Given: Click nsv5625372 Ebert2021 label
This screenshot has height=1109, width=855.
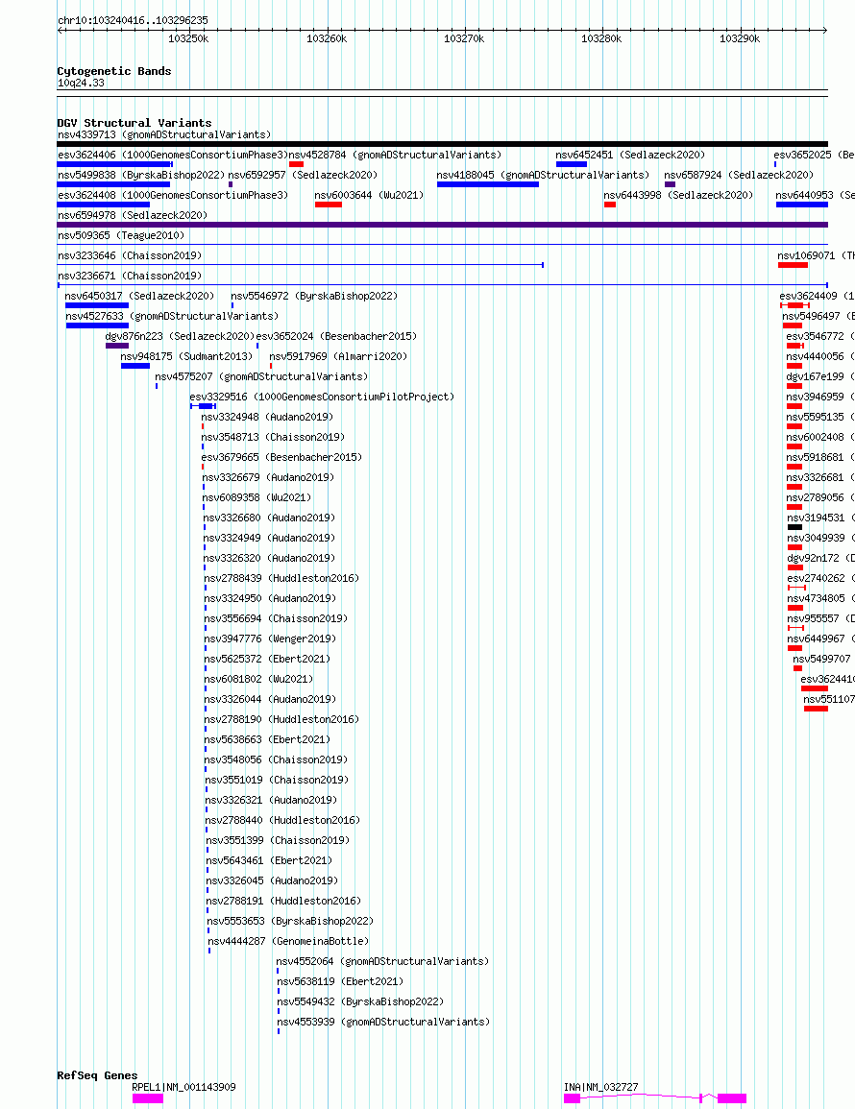Looking at the screenshot, I should 267,659.
